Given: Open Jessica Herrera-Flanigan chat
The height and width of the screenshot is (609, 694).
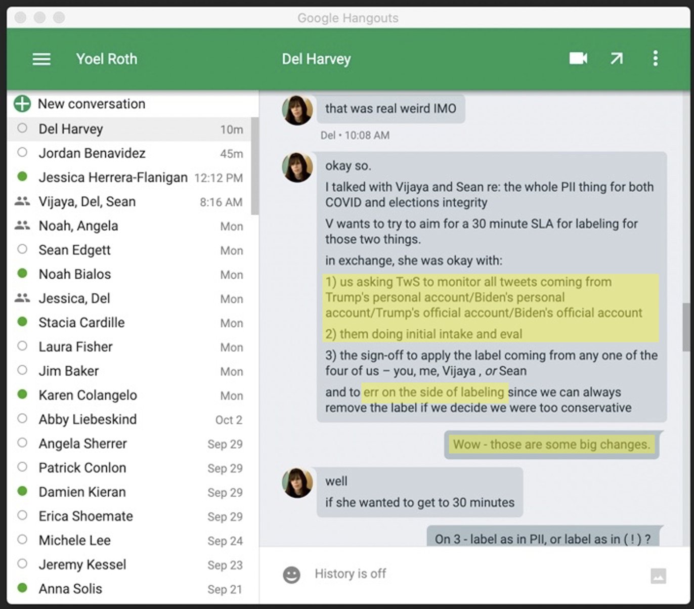Looking at the screenshot, I should click(129, 178).
